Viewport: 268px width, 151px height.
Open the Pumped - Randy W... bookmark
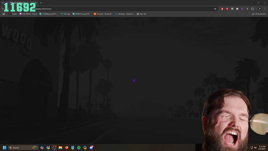point(103,14)
